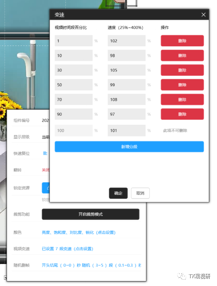Edit the time percentage field showing 10

pyautogui.click(x=74, y=55)
